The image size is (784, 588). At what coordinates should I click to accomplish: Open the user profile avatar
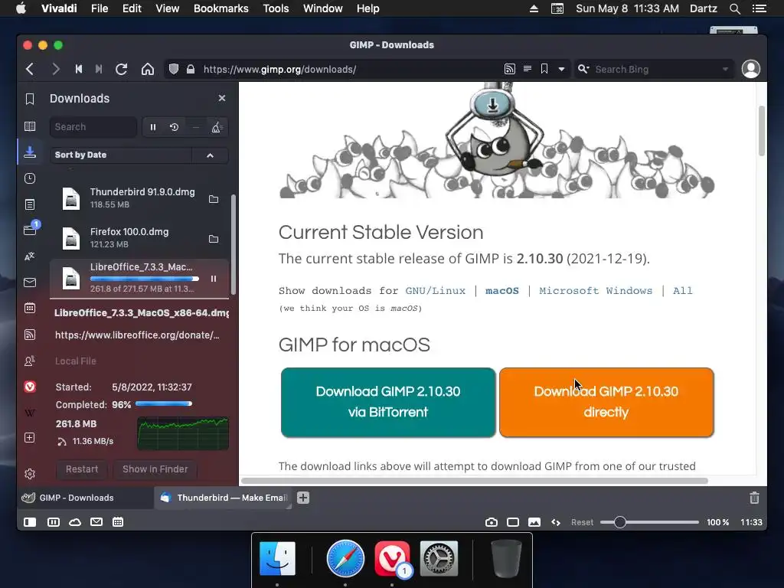(750, 69)
